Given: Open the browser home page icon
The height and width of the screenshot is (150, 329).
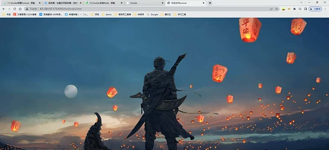Looking at the screenshot, I should 20,9.
